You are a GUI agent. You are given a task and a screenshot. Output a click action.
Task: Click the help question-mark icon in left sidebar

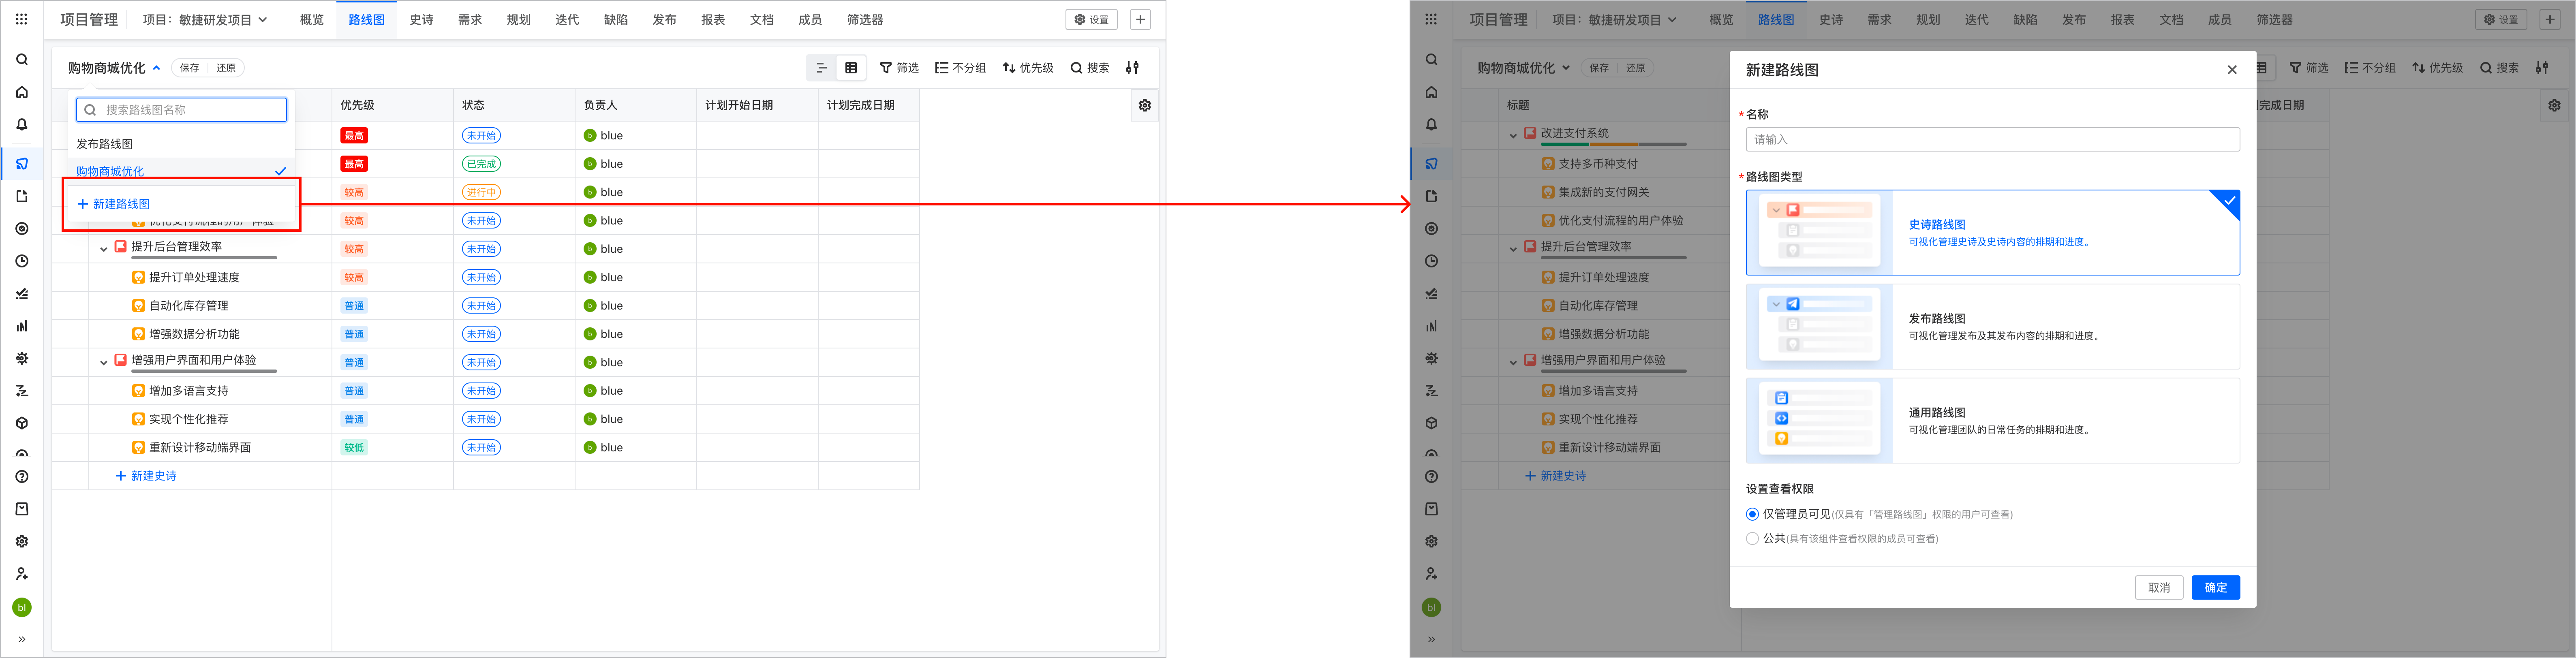click(x=22, y=477)
